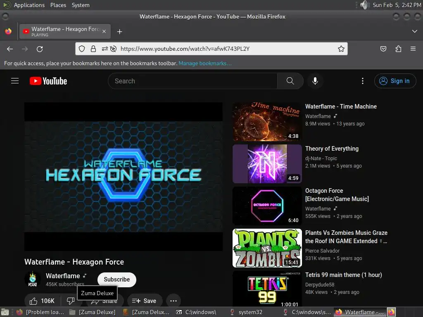Image resolution: width=423 pixels, height=317 pixels.
Task: Open the Pocket save icon
Action: click(x=383, y=49)
